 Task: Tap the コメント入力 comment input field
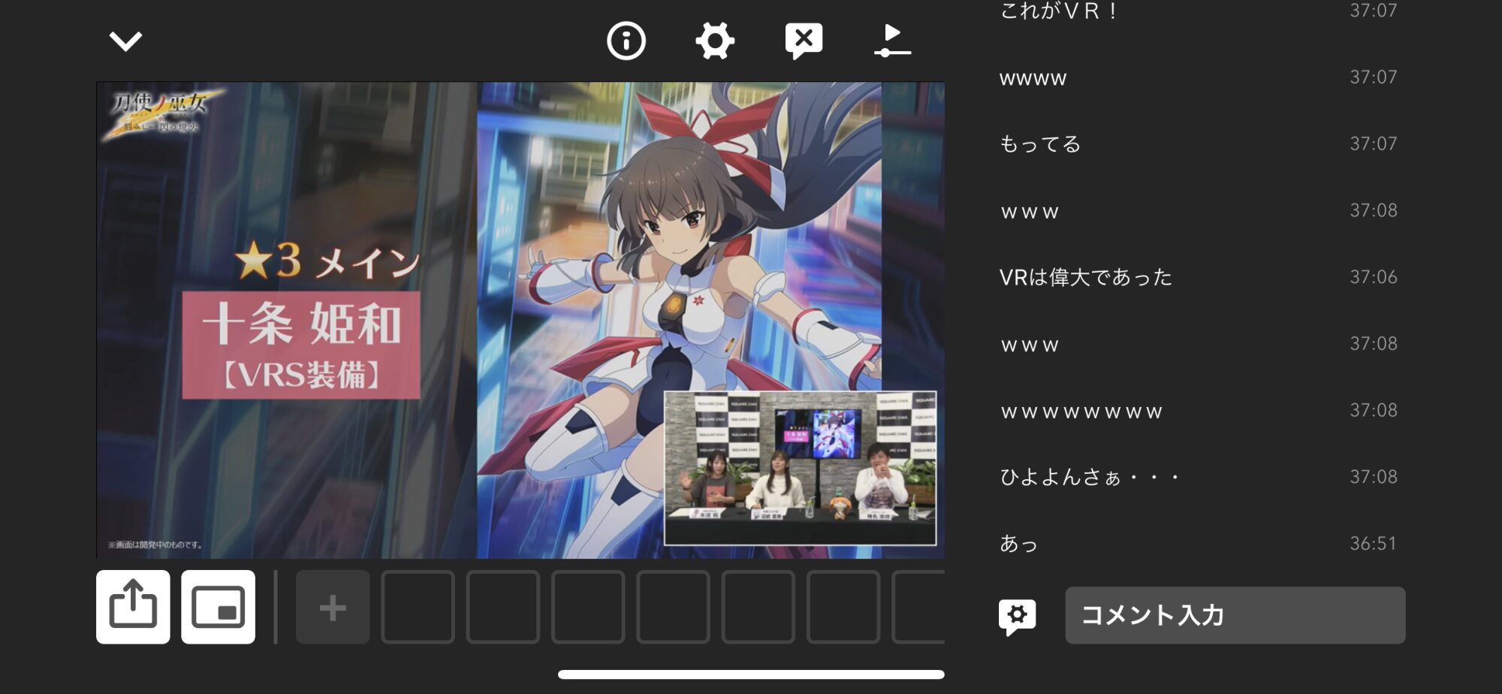pos(1235,615)
